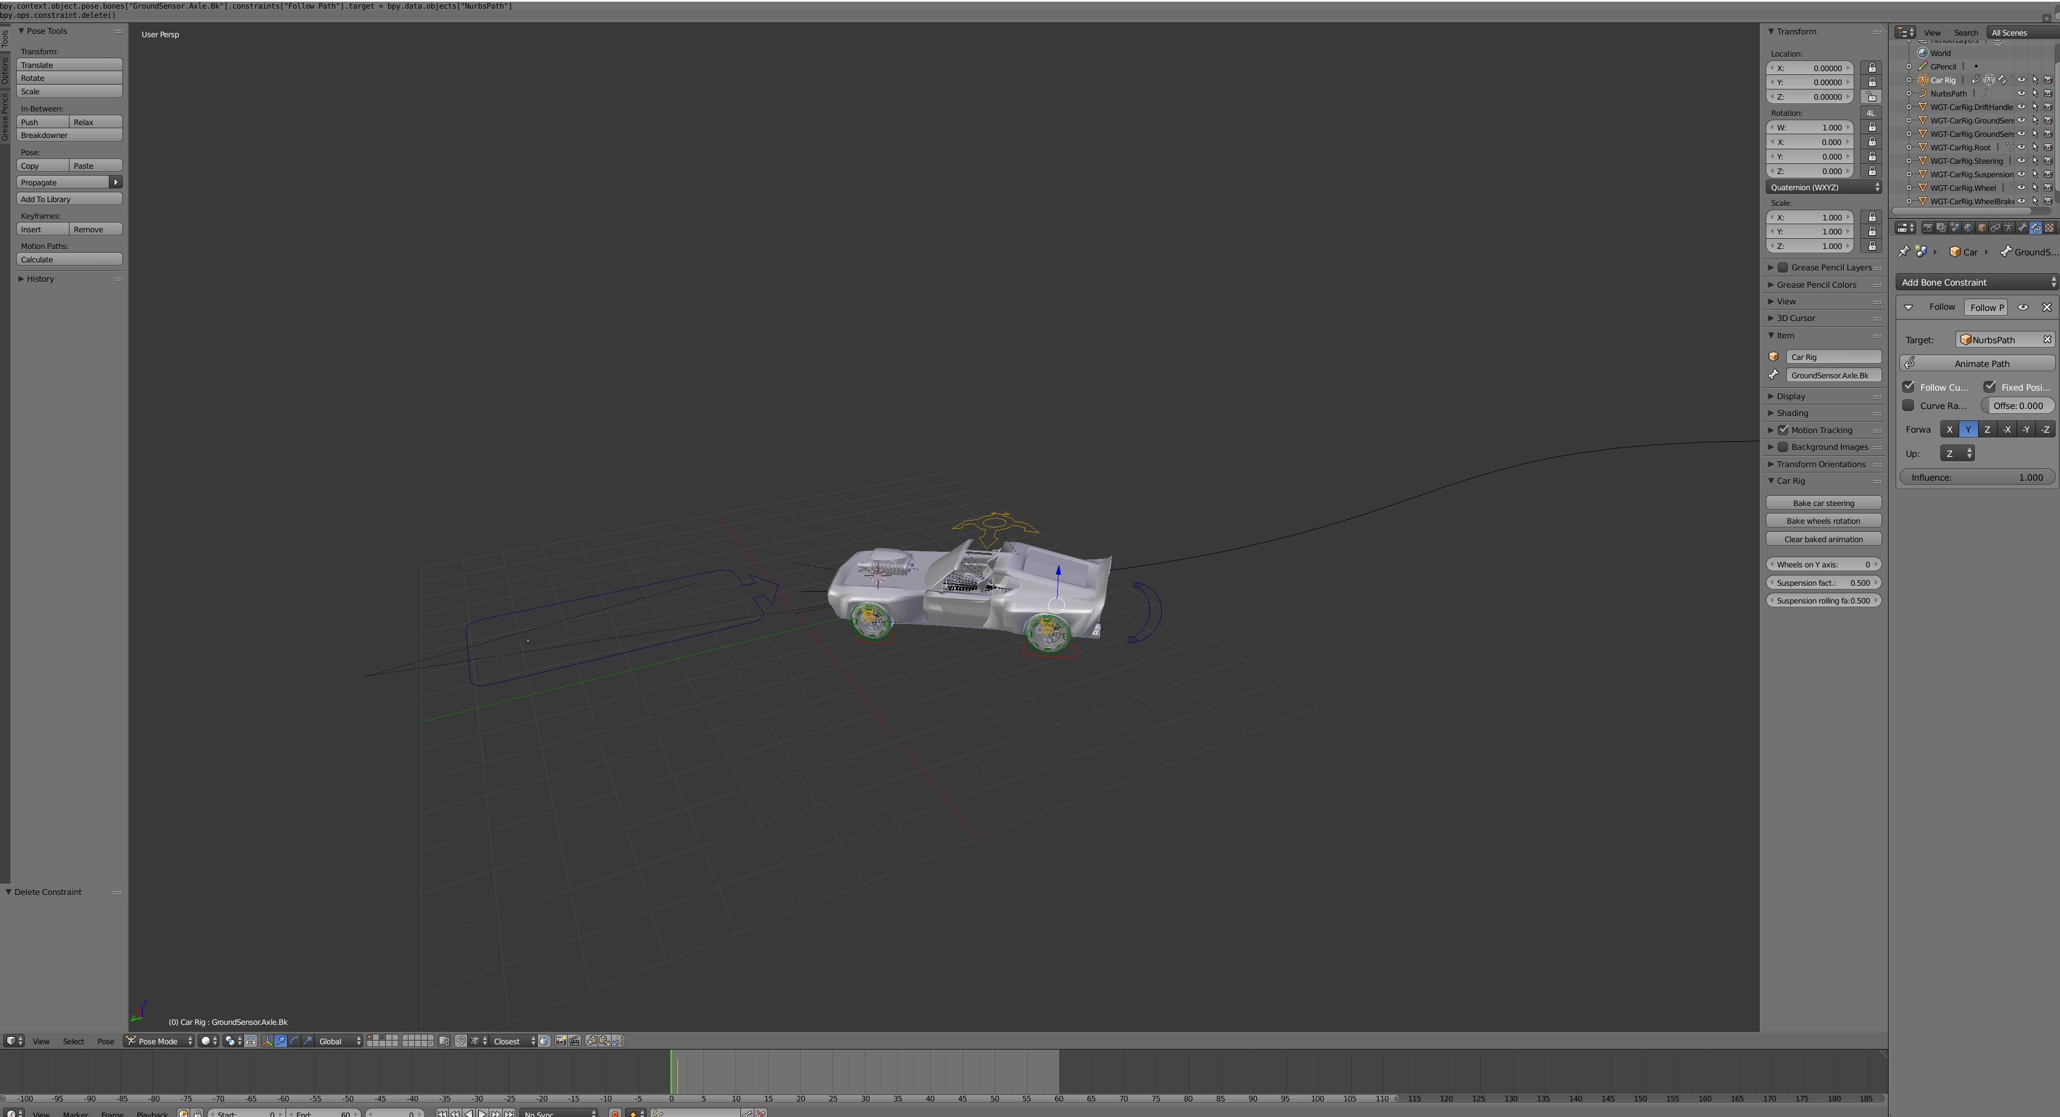
Task: Open the timeline Marker menu
Action: 75,1113
